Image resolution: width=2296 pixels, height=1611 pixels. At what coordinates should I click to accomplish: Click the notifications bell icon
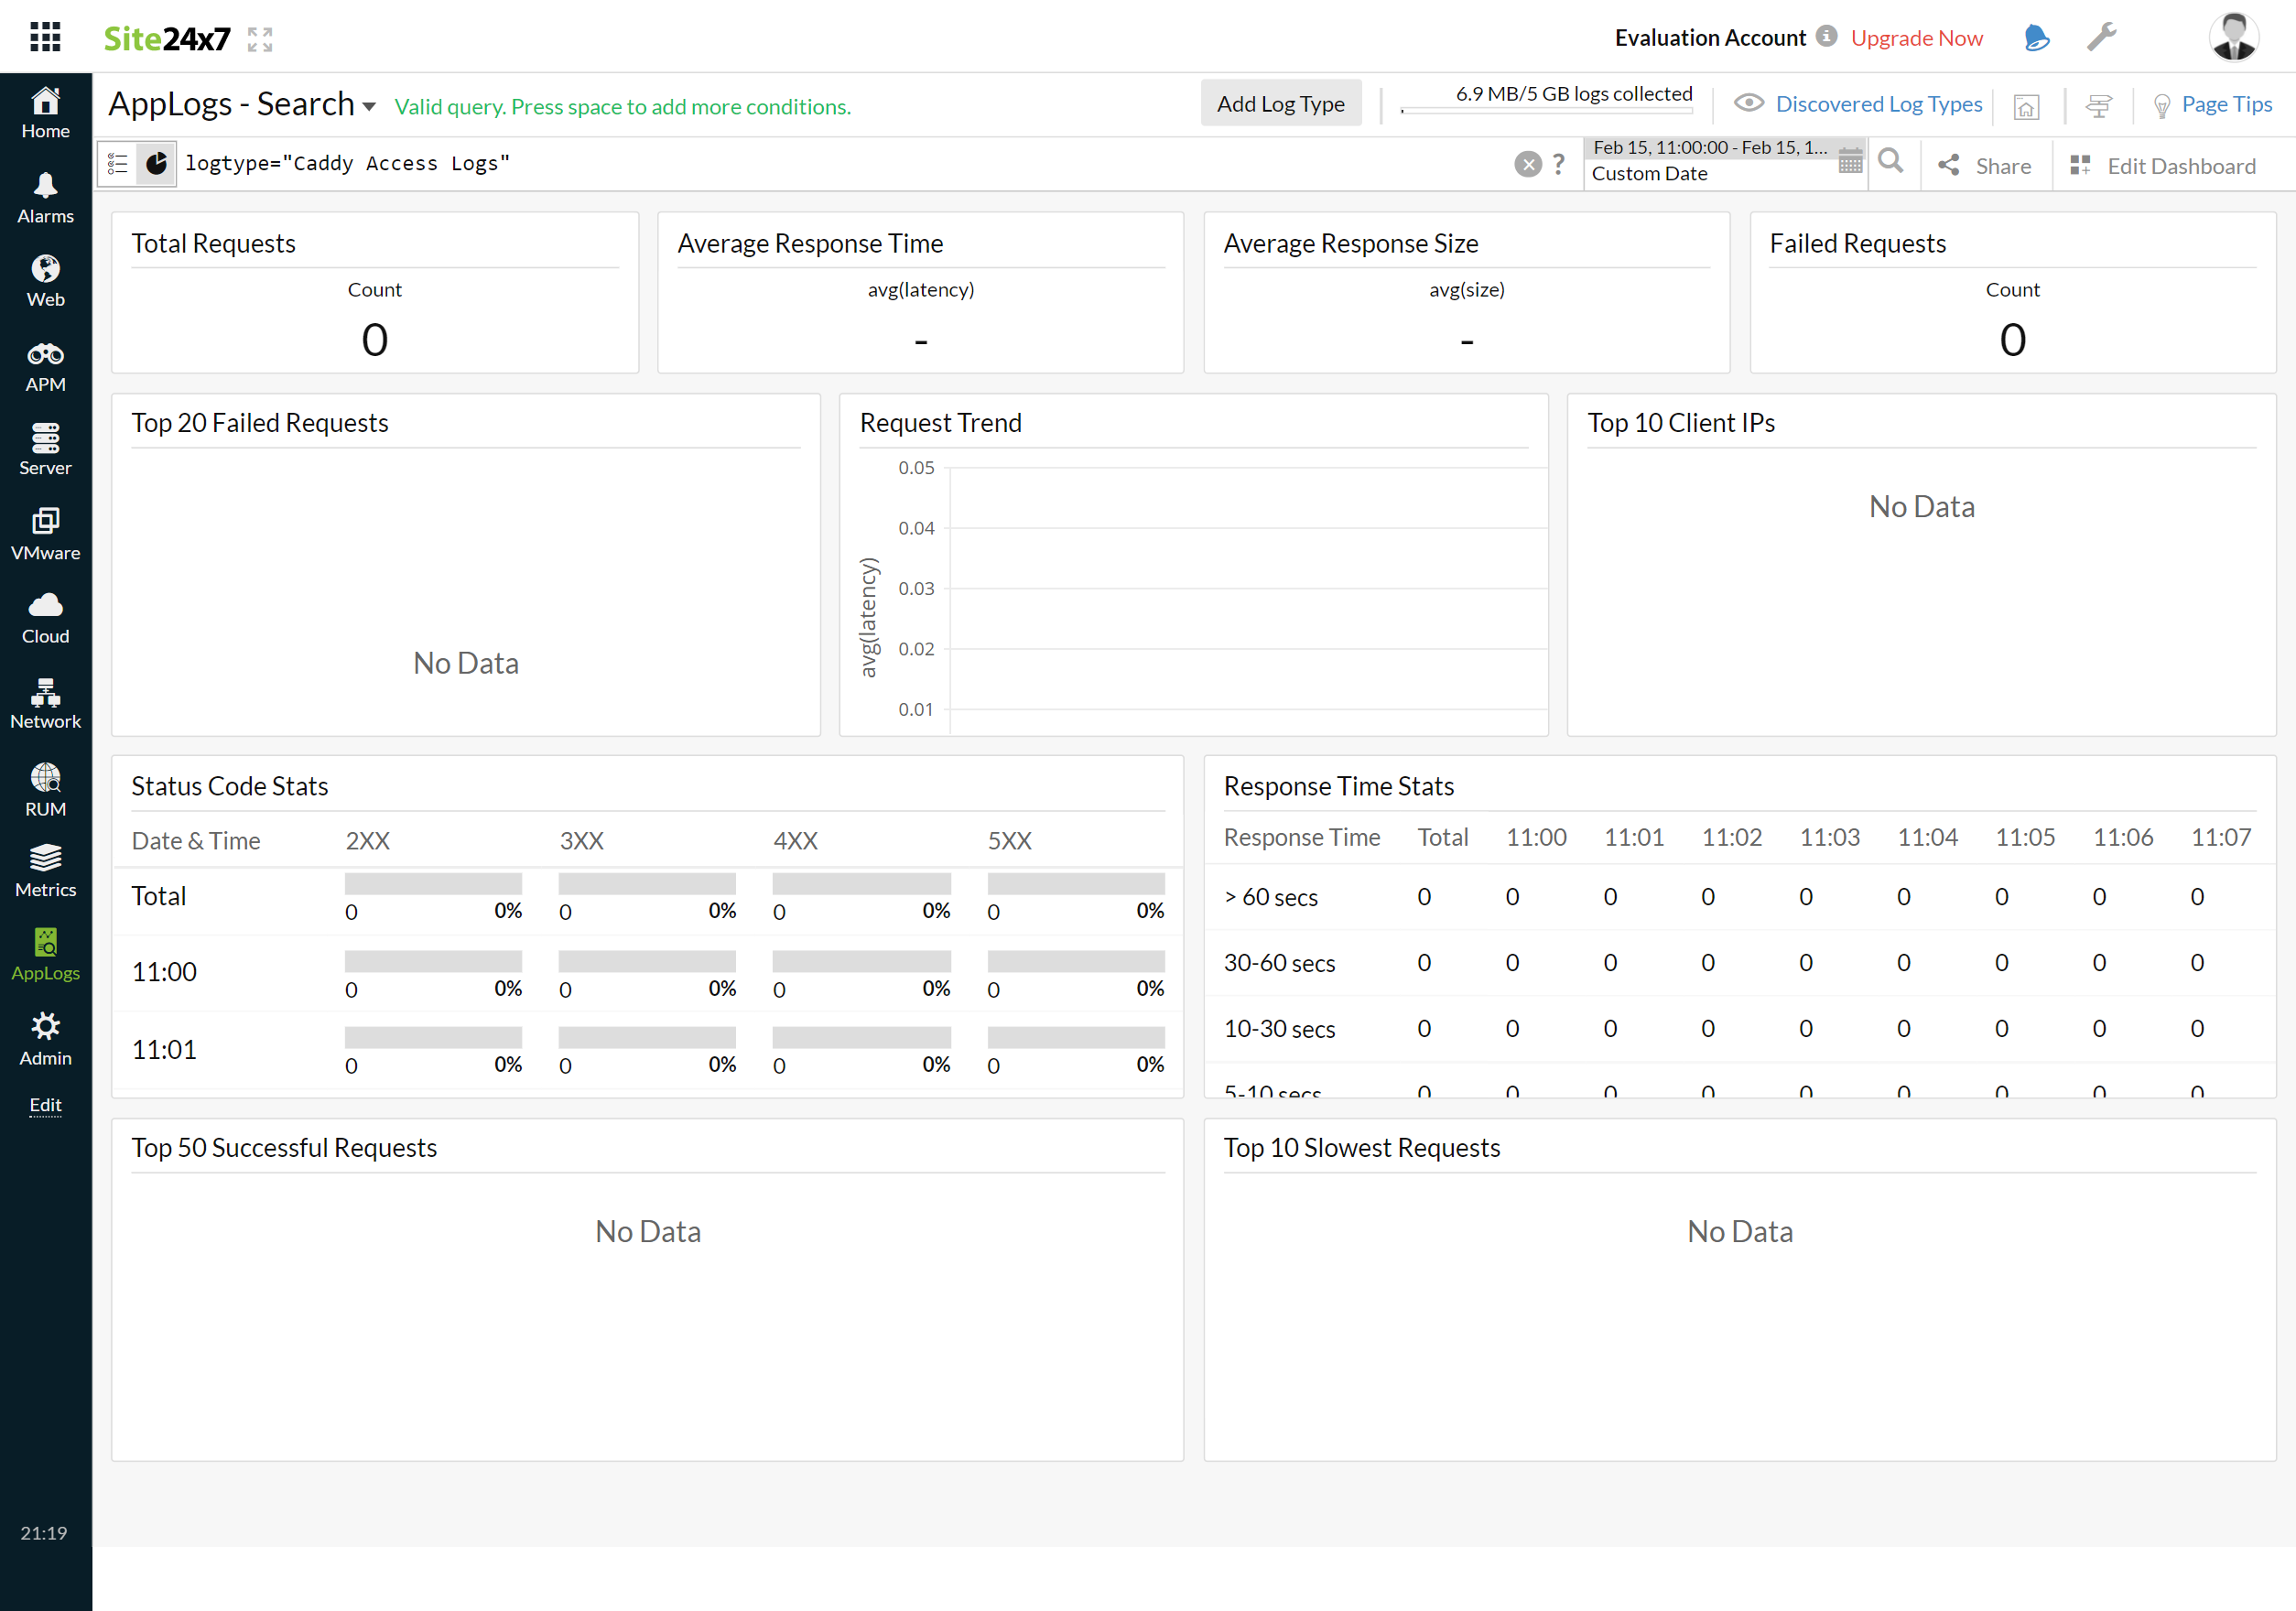[x=2036, y=38]
